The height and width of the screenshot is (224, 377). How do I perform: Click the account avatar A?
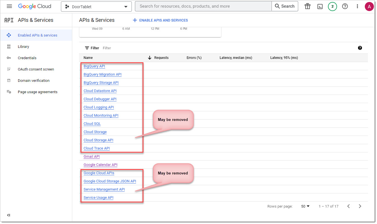tap(369, 6)
